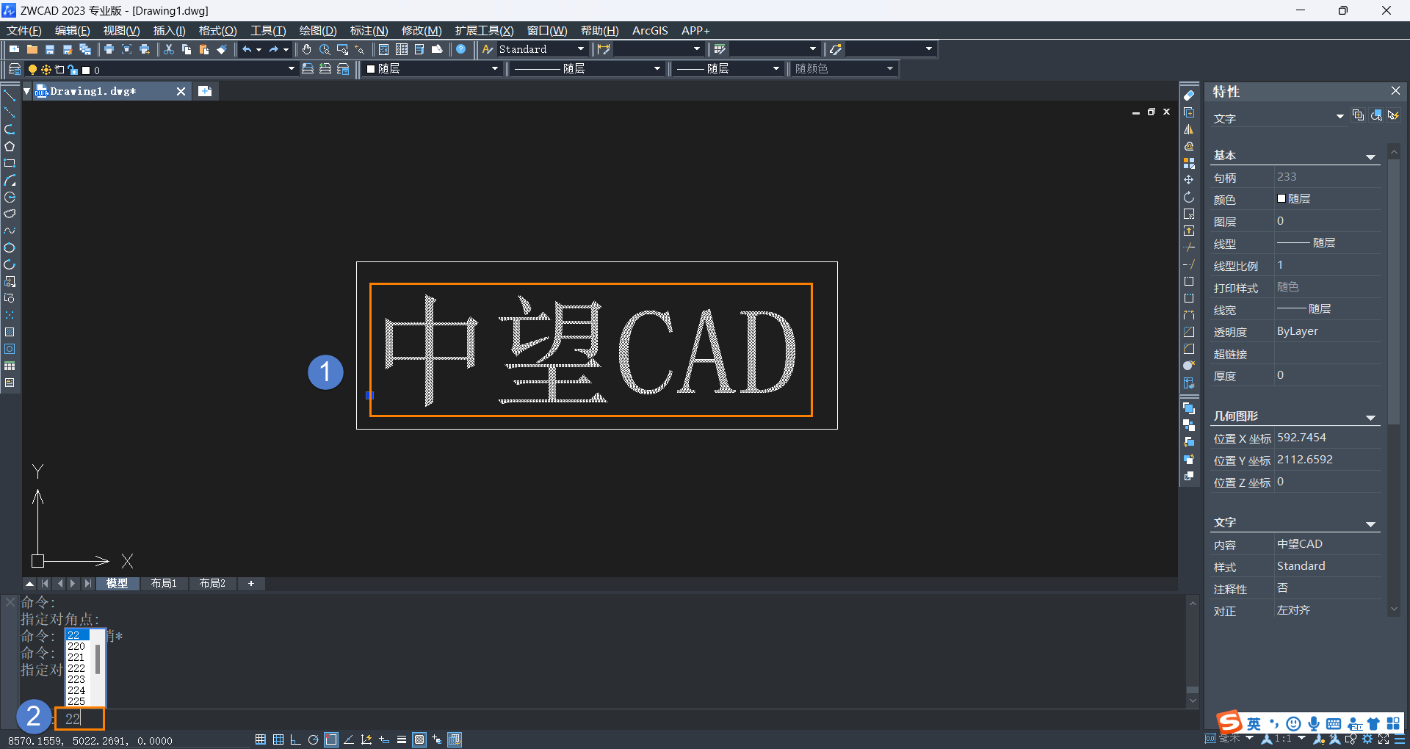Click the Sogou IME 英 language indicator

(1254, 724)
